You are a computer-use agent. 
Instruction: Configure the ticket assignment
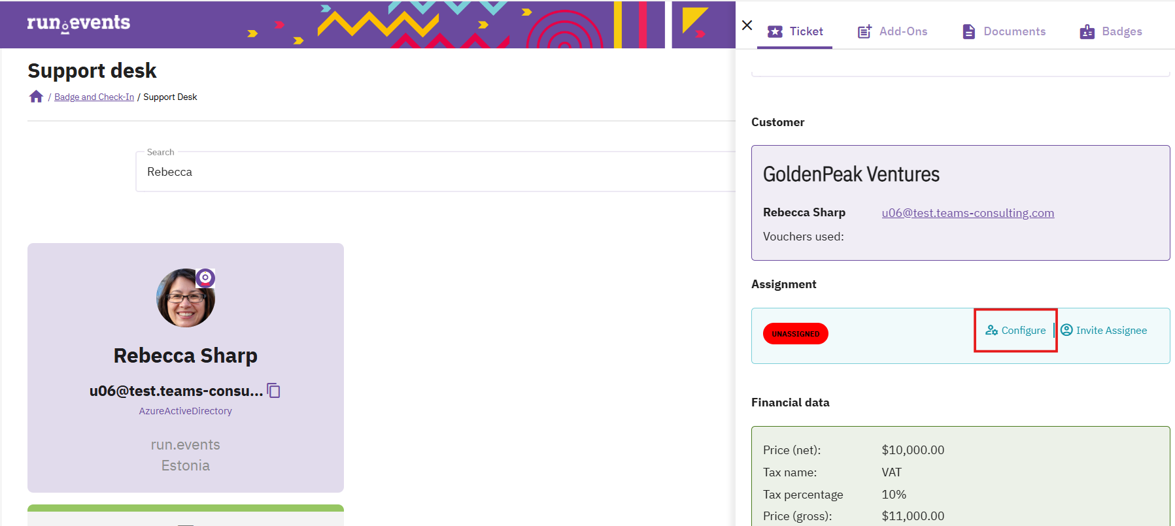[1015, 331]
